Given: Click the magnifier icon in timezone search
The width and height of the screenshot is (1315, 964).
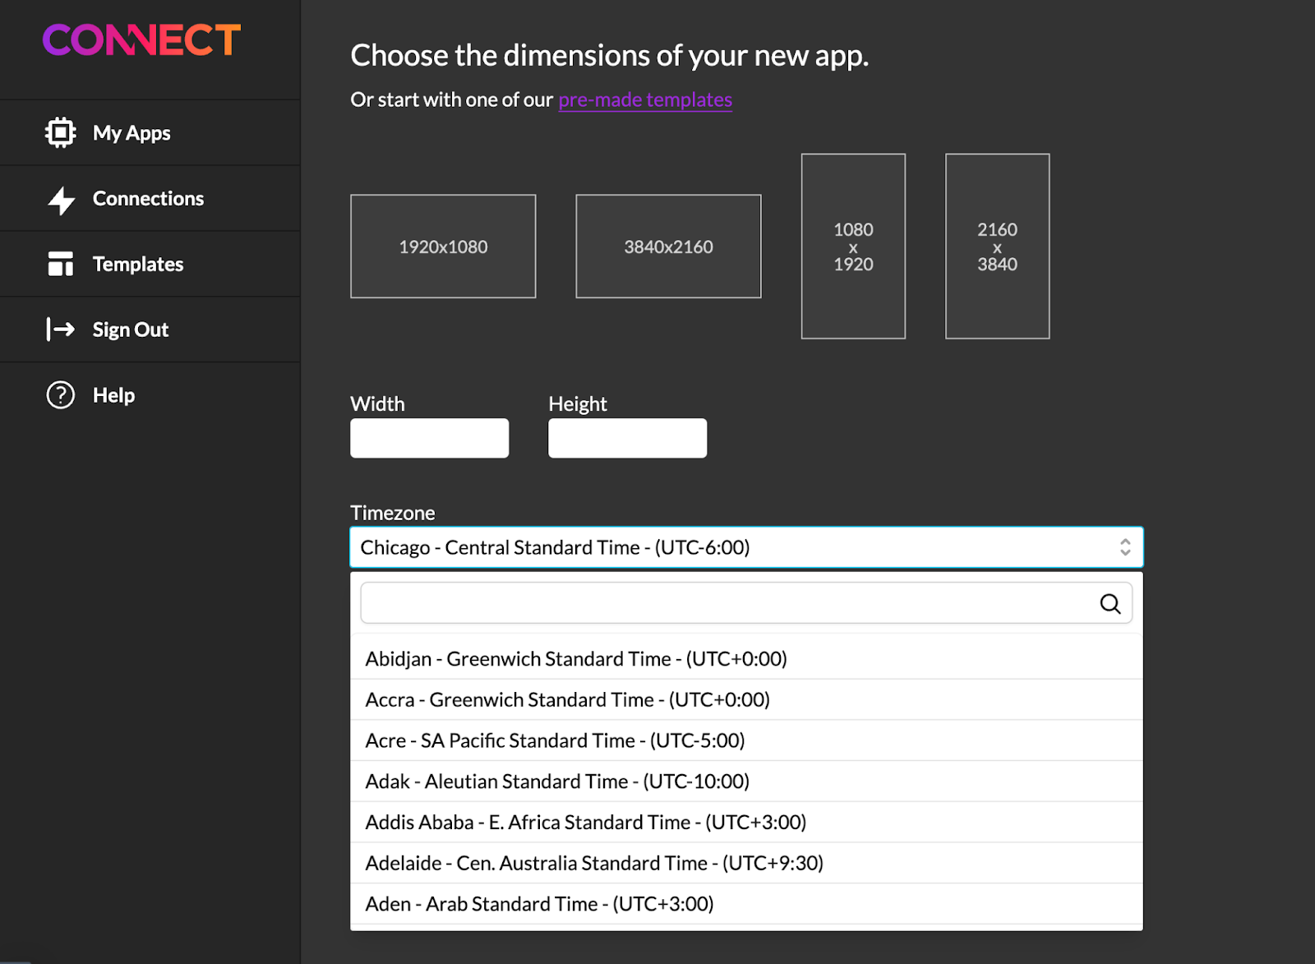Looking at the screenshot, I should [x=1110, y=604].
